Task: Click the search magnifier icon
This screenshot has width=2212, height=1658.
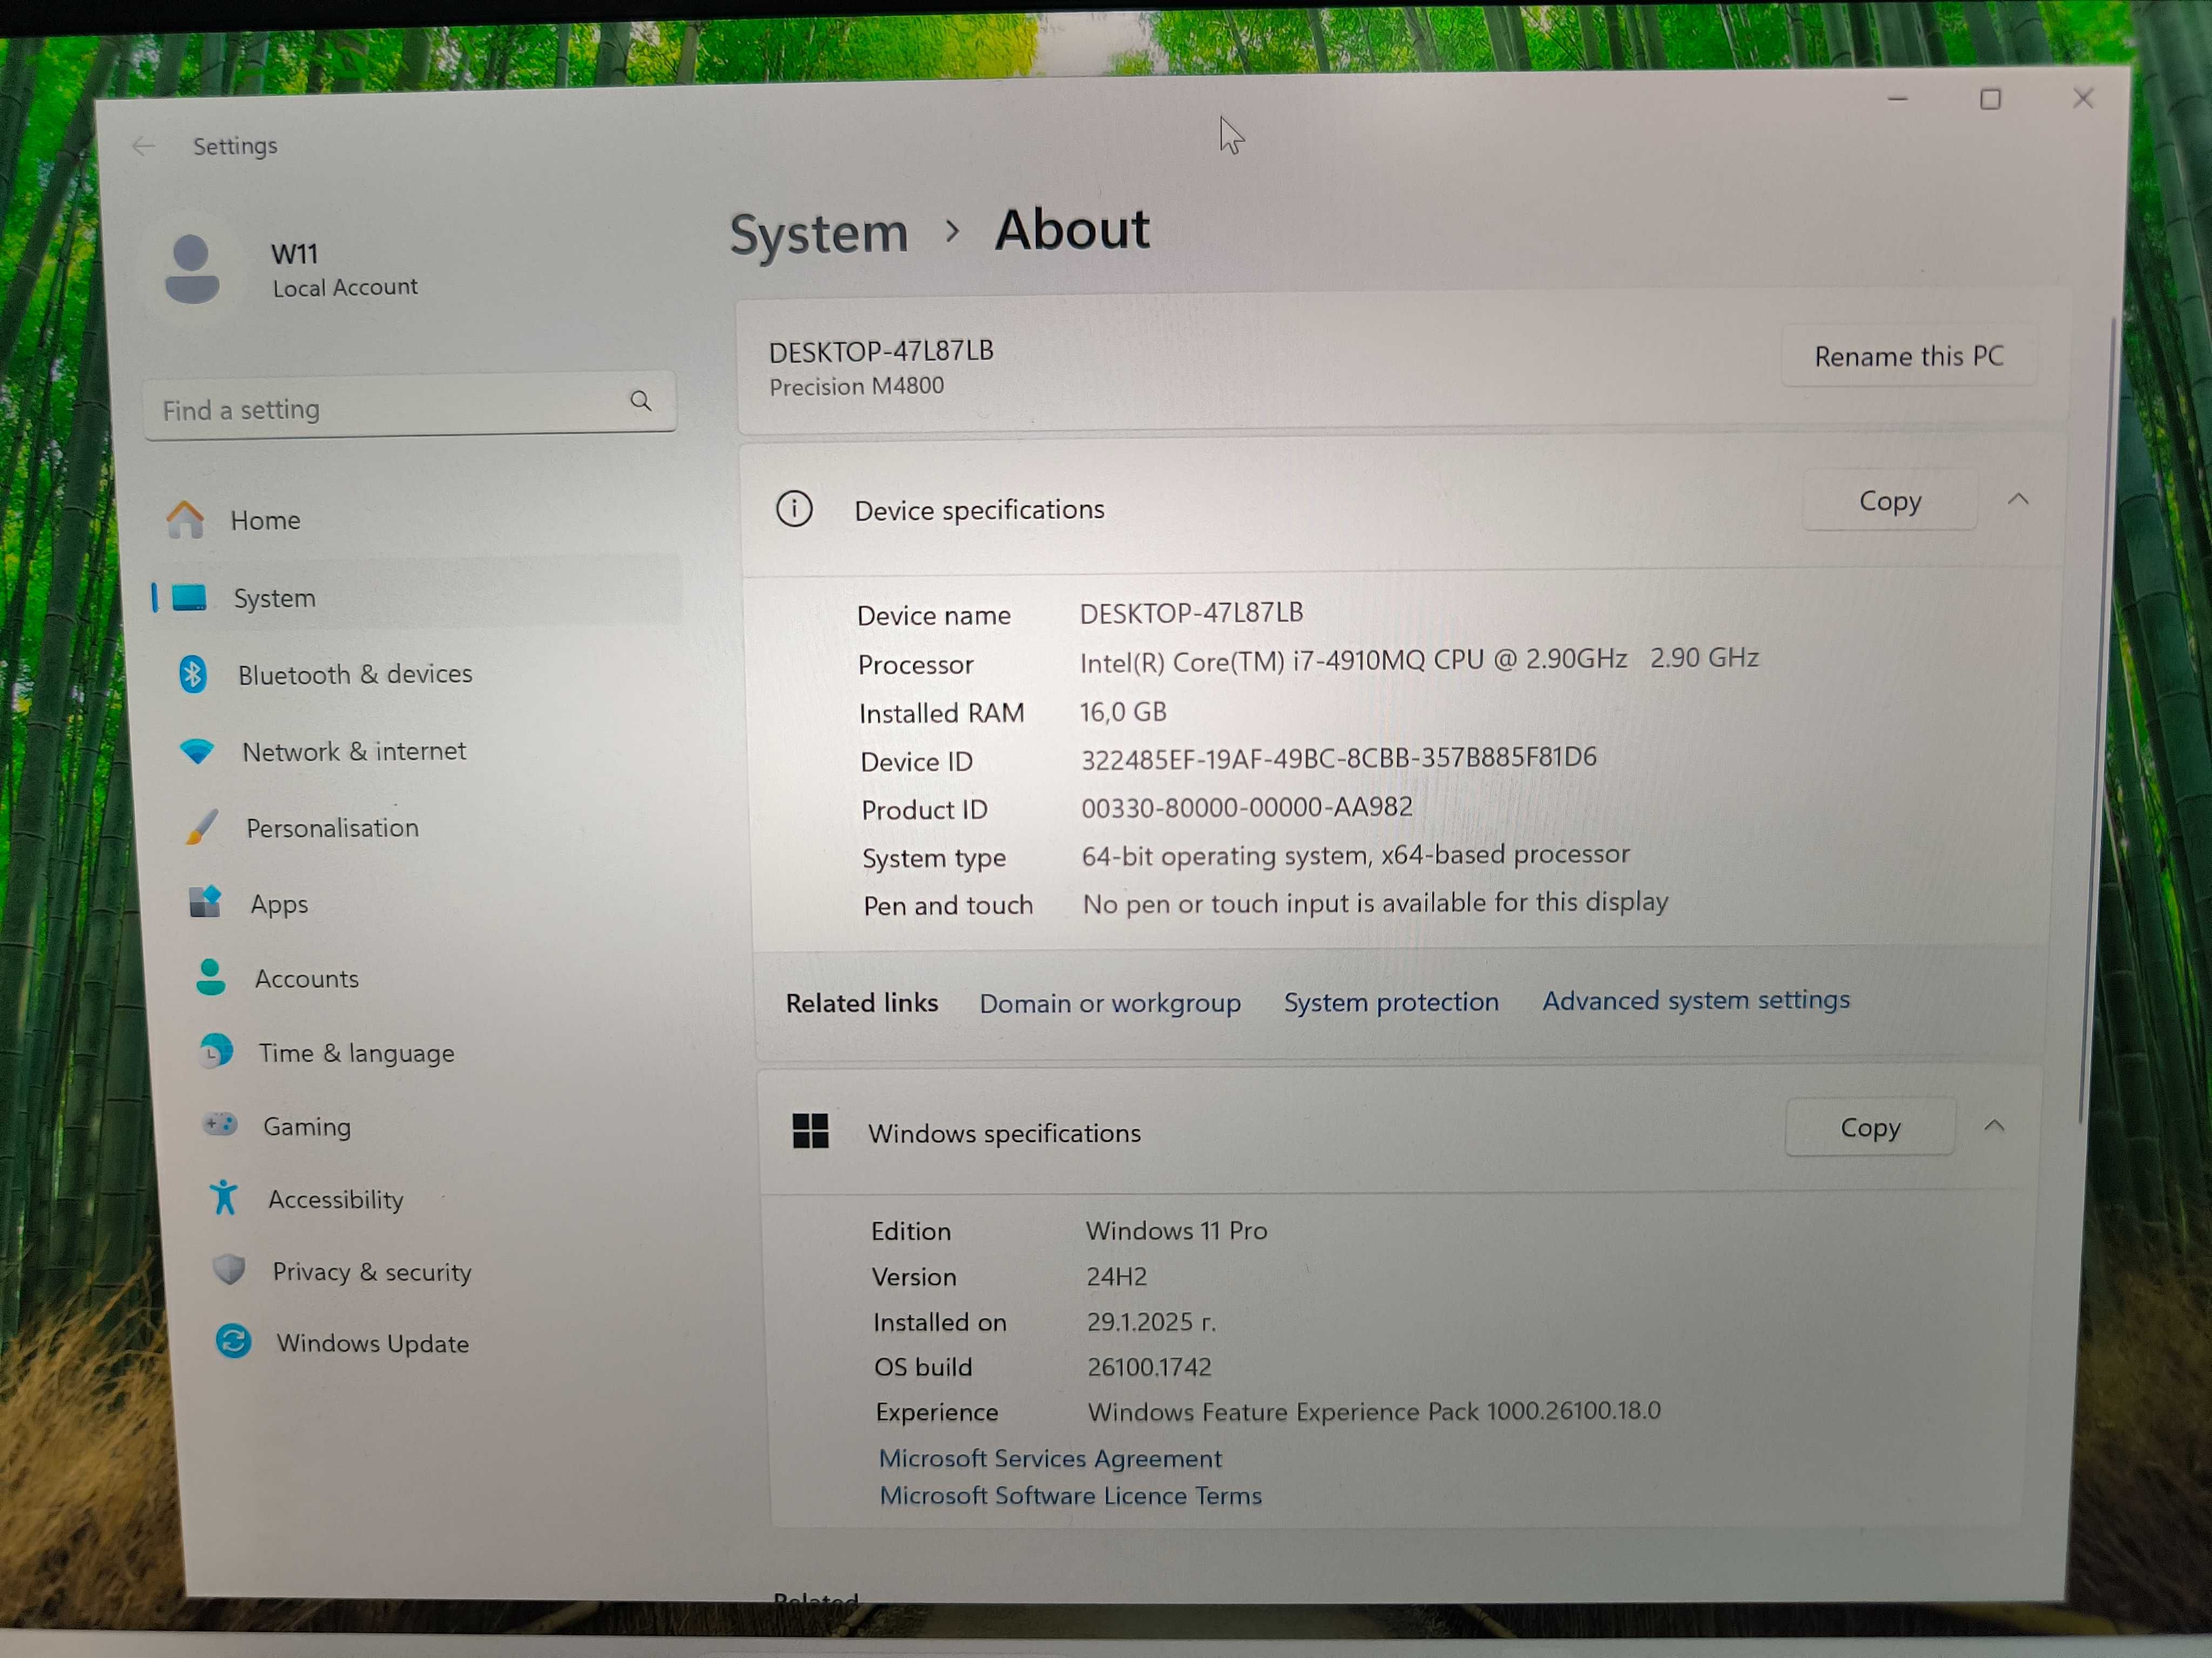Action: click(641, 402)
